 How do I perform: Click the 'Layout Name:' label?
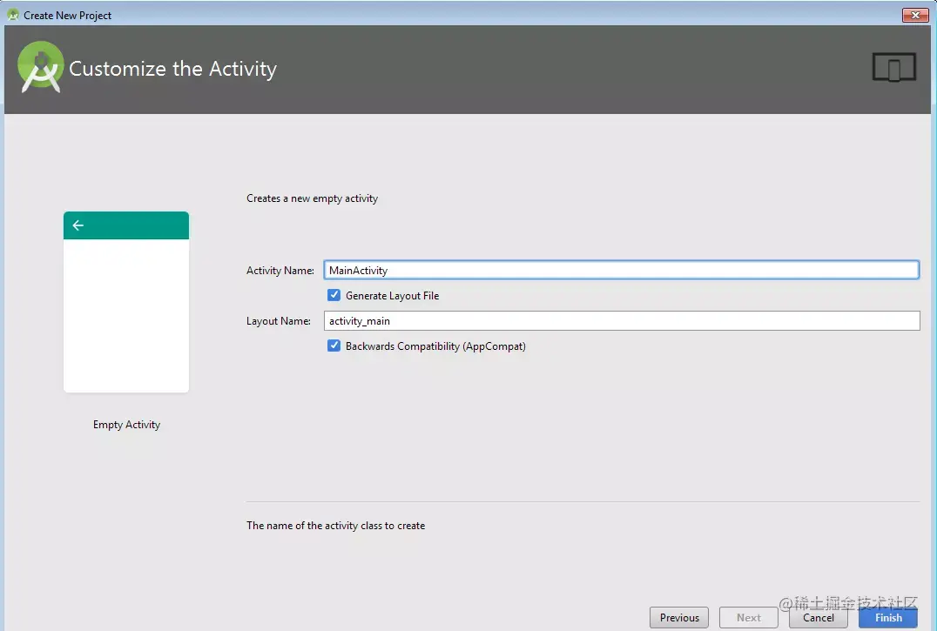click(x=279, y=321)
